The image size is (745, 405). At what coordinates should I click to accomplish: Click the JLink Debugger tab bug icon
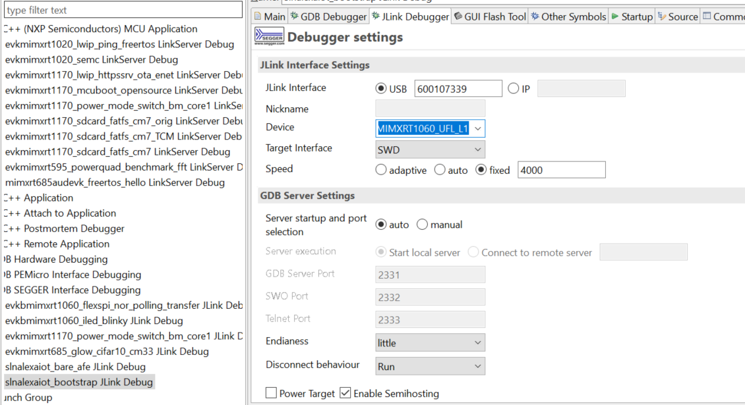pyautogui.click(x=376, y=16)
